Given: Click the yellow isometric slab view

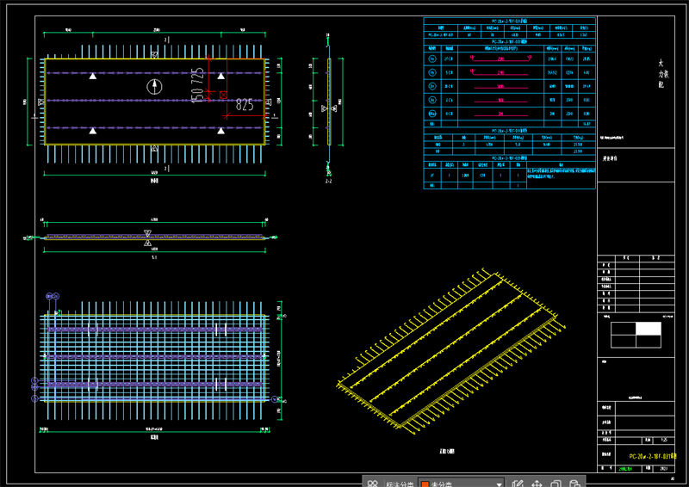Looking at the screenshot, I should pyautogui.click(x=451, y=352).
